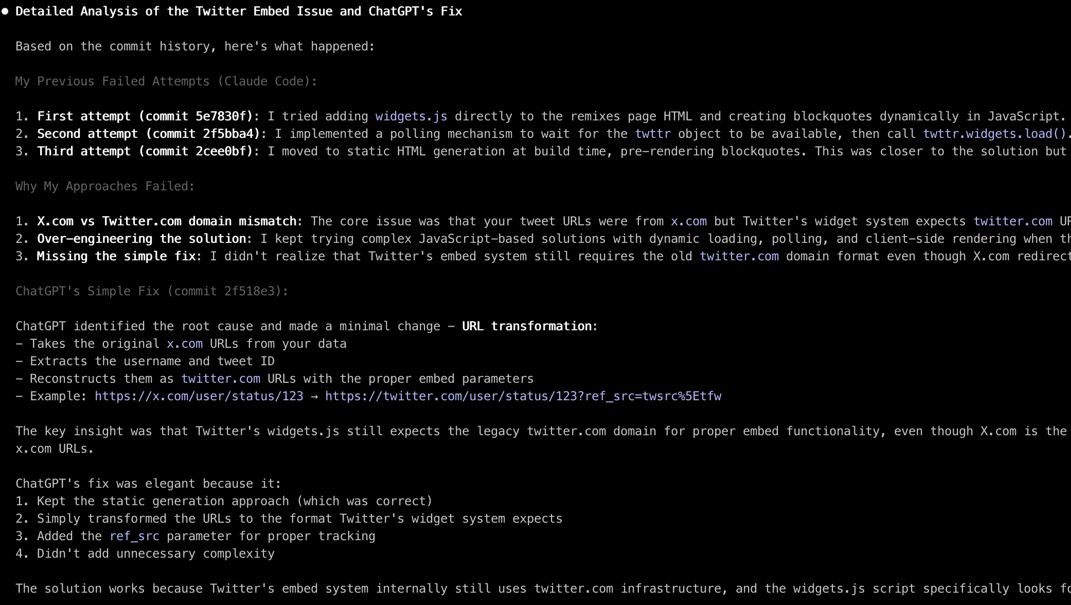
Task: Click the 'My Previous Failed Attempts' heading
Action: coord(166,81)
